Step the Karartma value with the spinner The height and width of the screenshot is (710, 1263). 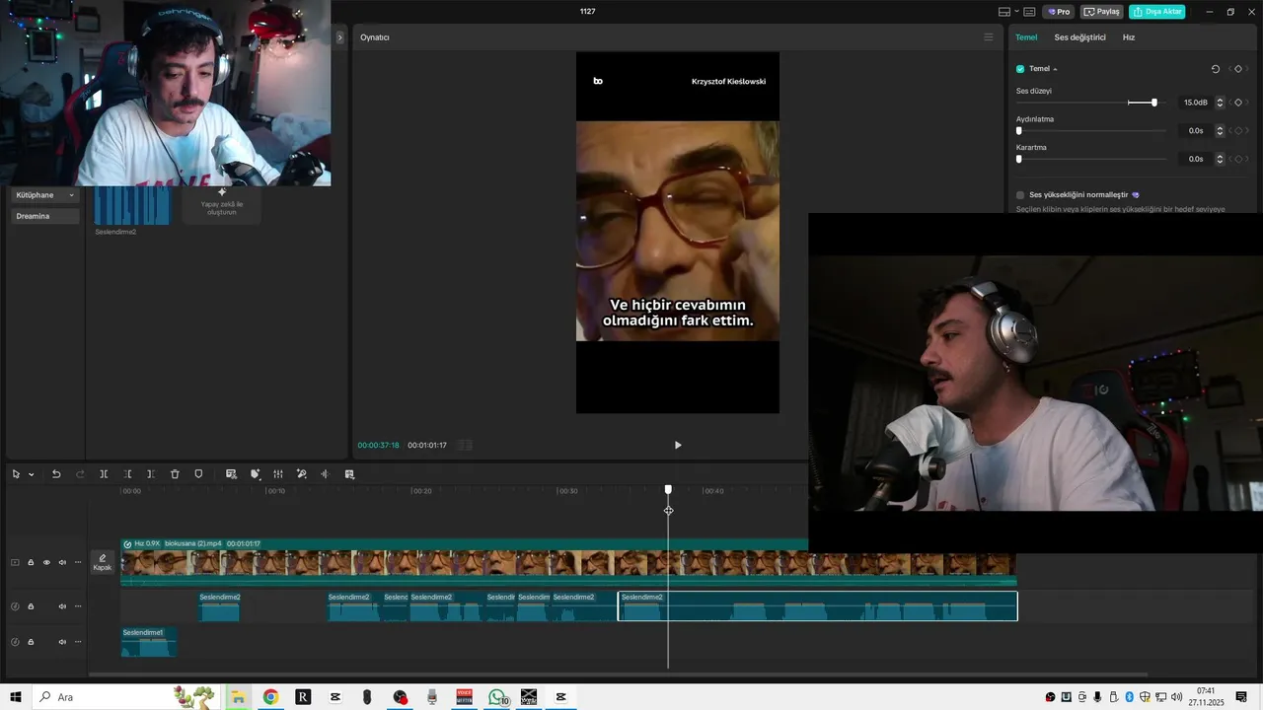coord(1220,159)
